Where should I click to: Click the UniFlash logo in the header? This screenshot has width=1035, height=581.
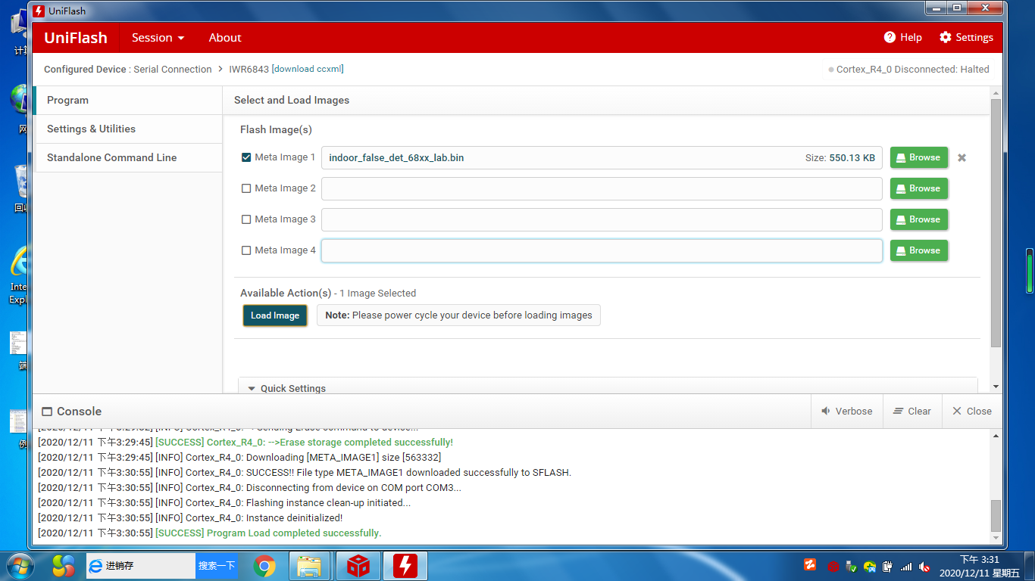pyautogui.click(x=76, y=37)
